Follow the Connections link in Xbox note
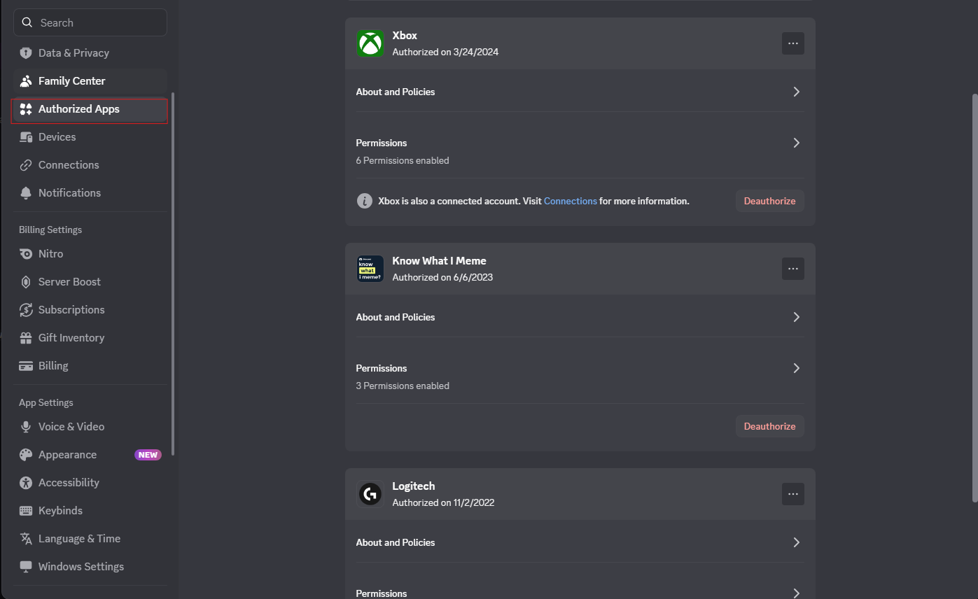 (570, 201)
